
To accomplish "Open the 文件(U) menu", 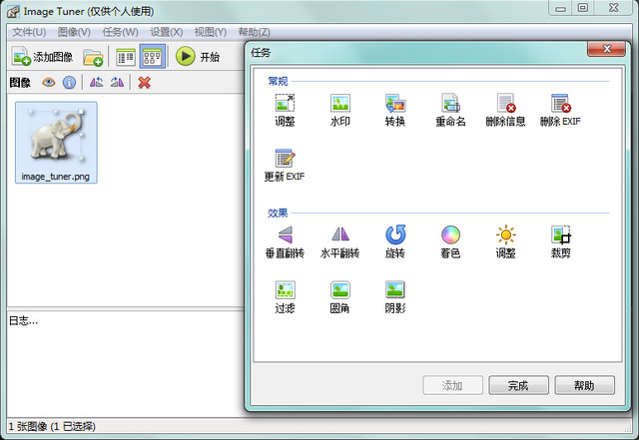I will click(x=29, y=32).
